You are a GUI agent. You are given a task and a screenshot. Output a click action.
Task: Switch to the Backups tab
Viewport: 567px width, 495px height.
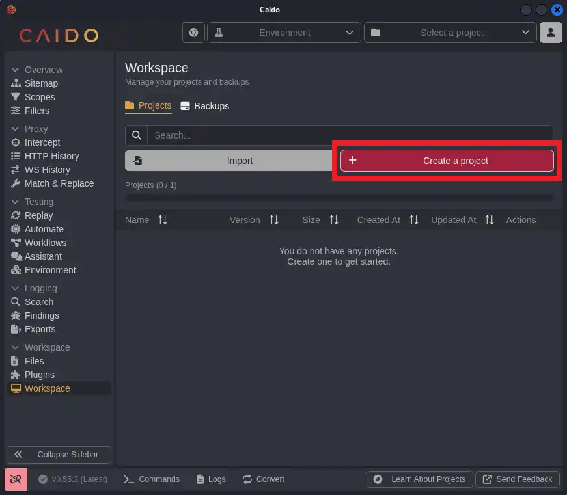204,106
